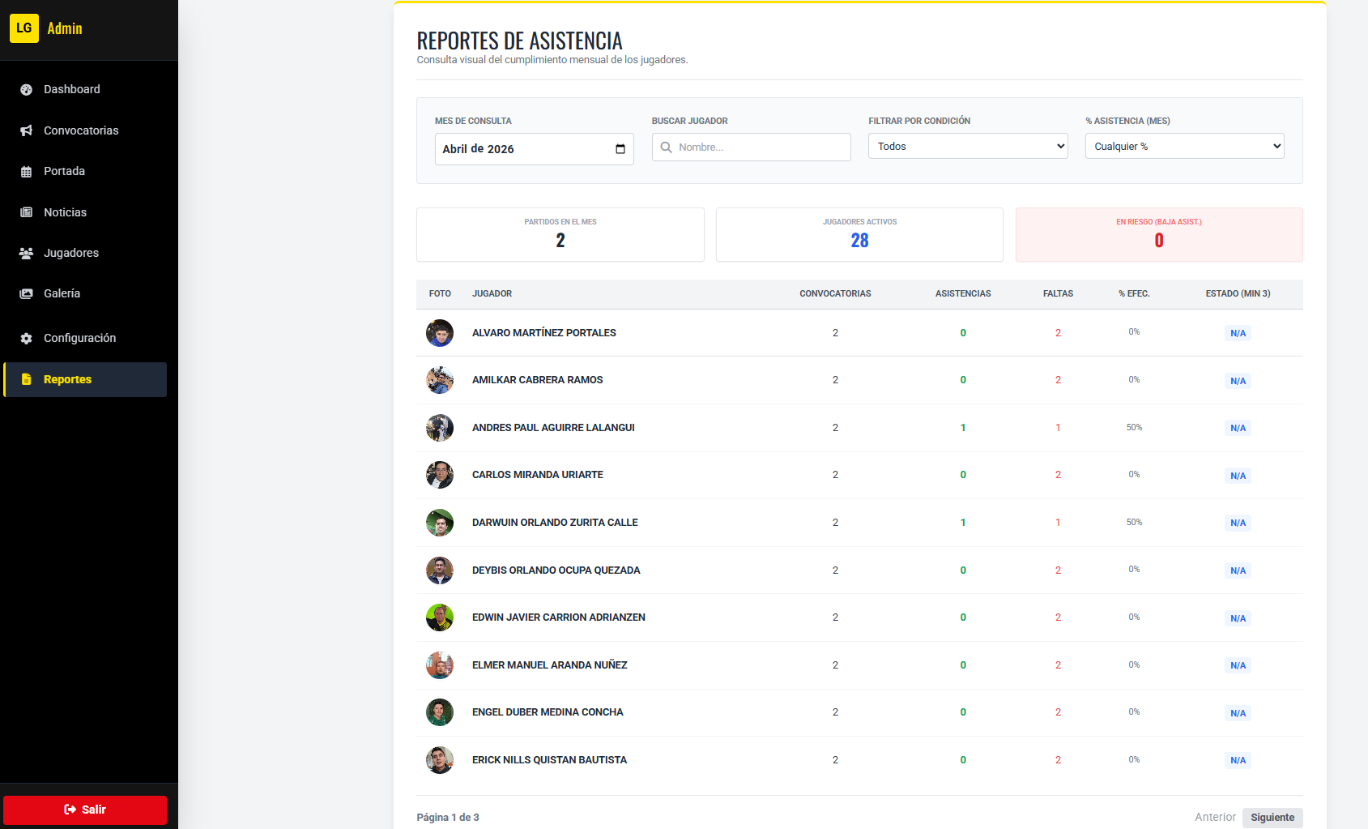The image size is (1368, 829).
Task: Open the Noticias section from sidebar
Action: point(65,212)
